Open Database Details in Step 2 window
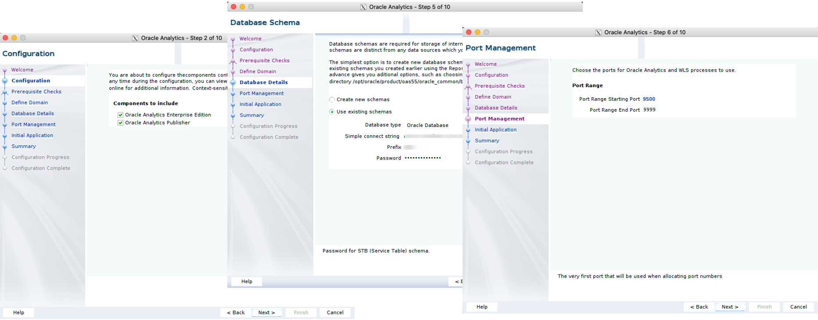This screenshot has height=320, width=818. point(33,113)
